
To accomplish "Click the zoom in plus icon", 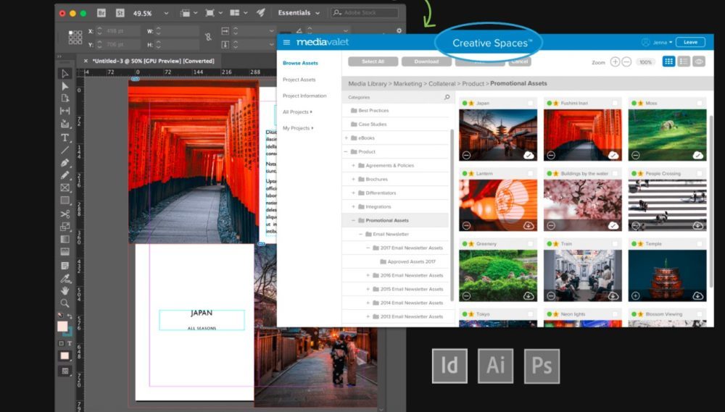I will [615, 62].
